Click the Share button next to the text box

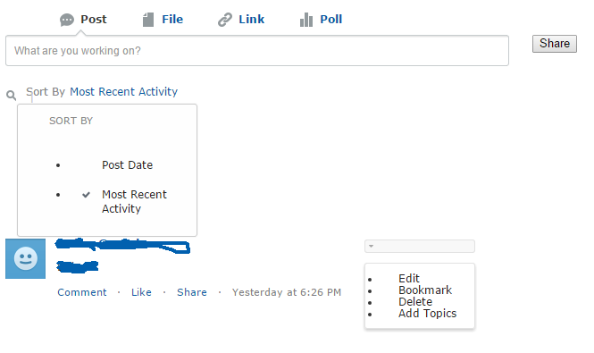[x=554, y=44]
